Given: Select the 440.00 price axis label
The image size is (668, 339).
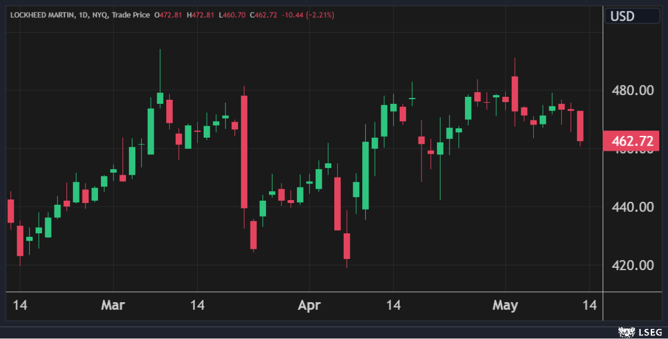Looking at the screenshot, I should pyautogui.click(x=633, y=207).
